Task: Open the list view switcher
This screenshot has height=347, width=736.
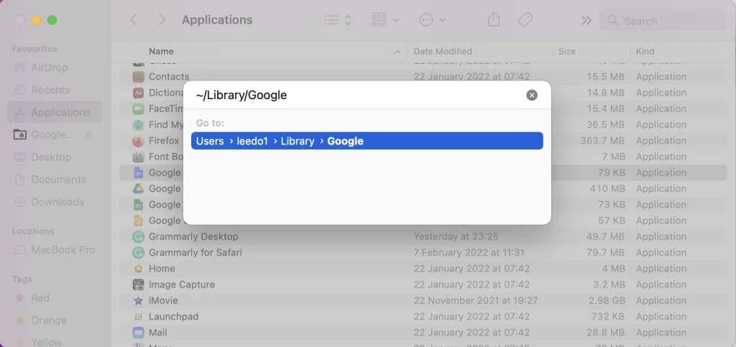Action: (338, 20)
